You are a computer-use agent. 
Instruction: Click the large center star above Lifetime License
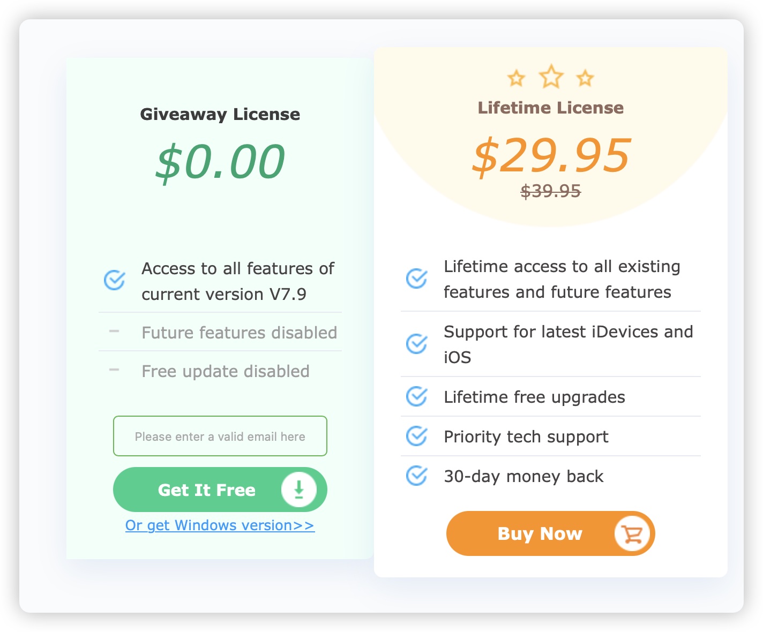click(551, 77)
